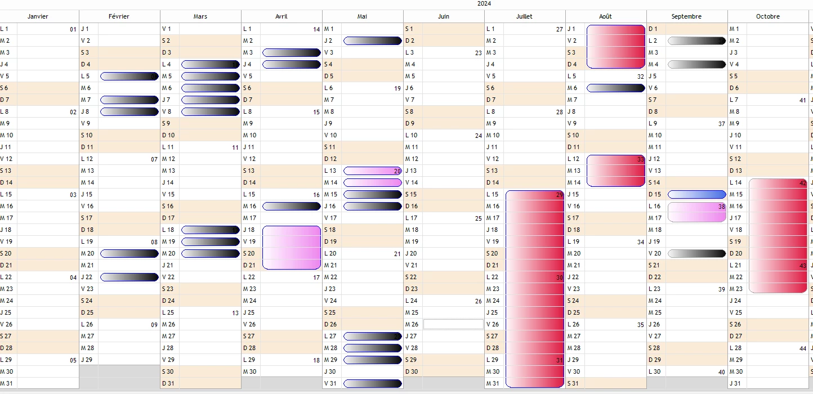
Task: Open the gray event on Septembre L 2
Action: 697,41
